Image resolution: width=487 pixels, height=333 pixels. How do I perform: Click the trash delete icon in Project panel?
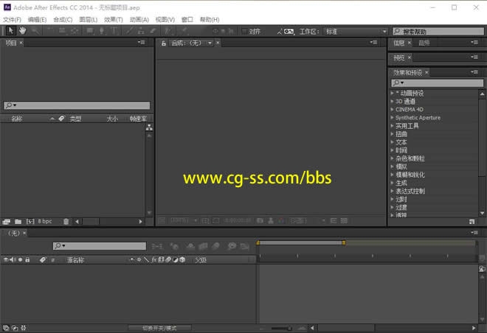click(x=66, y=221)
